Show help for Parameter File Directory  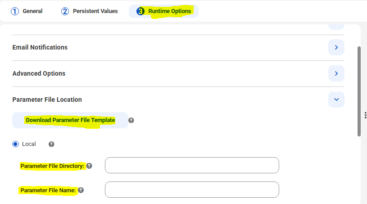[x=89, y=166]
